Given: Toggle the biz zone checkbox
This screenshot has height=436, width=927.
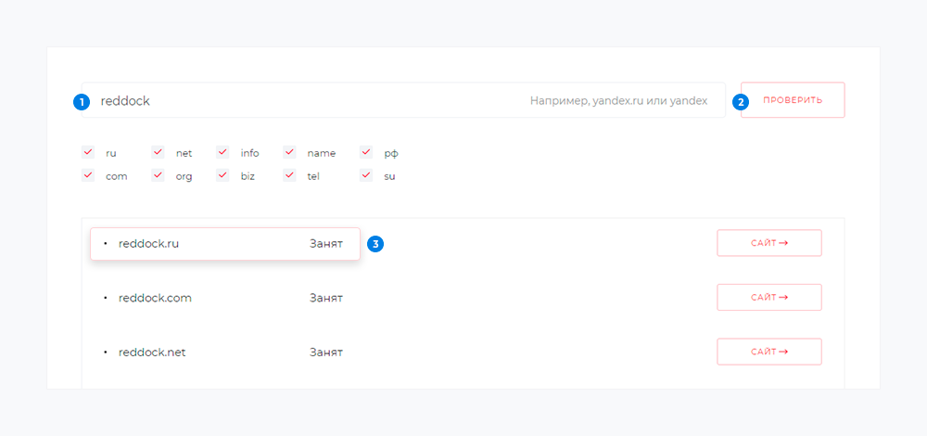Looking at the screenshot, I should [x=222, y=174].
